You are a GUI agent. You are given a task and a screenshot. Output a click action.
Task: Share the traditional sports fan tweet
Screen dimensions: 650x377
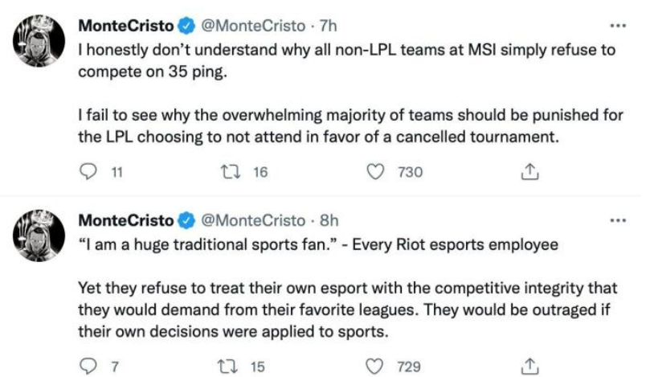pyautogui.click(x=529, y=366)
